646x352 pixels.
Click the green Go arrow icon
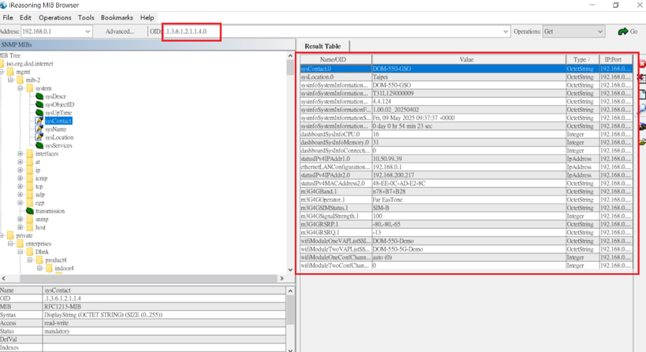coord(623,32)
